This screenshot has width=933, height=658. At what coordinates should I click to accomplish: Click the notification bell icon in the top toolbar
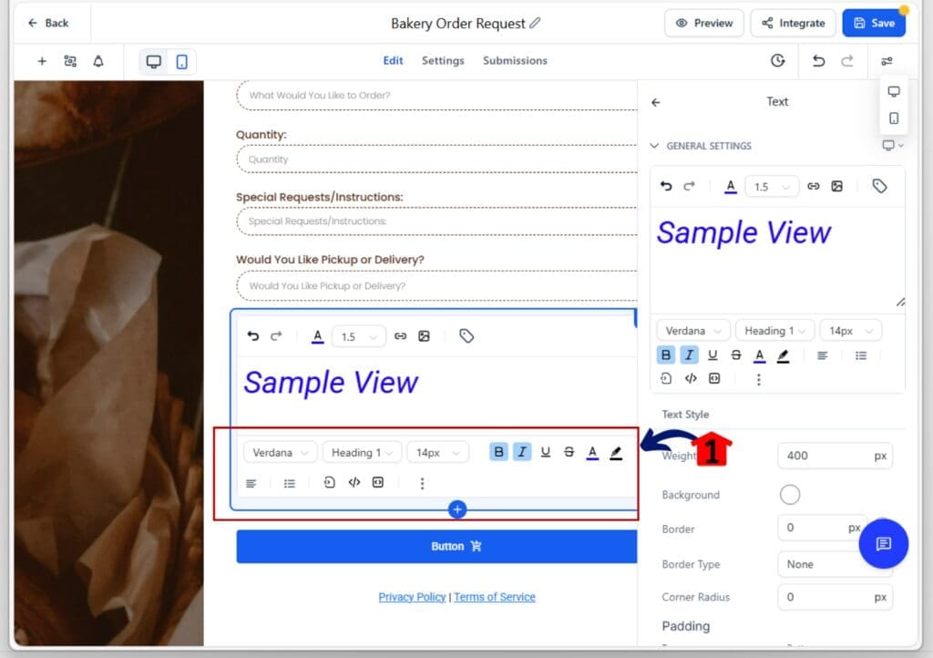click(100, 61)
